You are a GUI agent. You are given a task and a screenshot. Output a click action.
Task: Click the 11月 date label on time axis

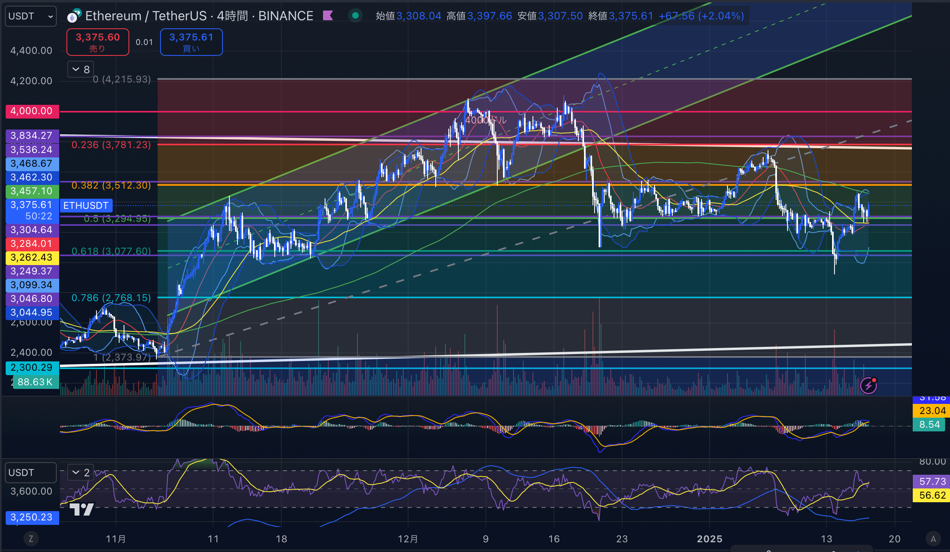coord(116,539)
